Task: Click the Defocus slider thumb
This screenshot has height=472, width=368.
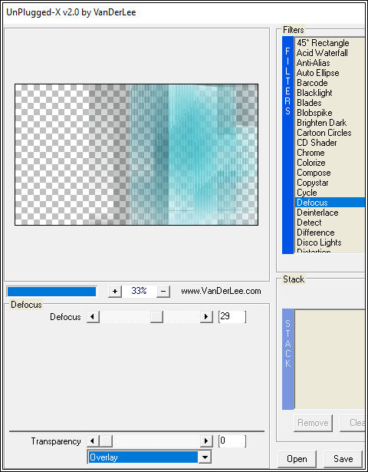Action: [156, 317]
